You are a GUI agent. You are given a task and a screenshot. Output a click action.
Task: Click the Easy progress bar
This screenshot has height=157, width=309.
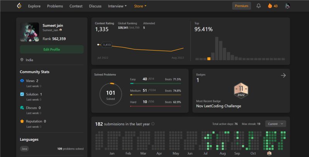click(x=156, y=83)
